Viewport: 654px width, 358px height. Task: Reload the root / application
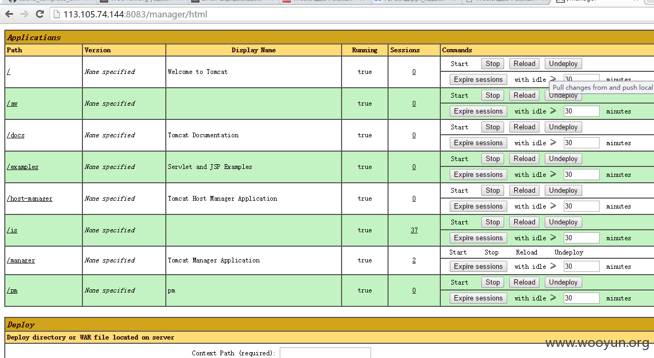click(524, 63)
